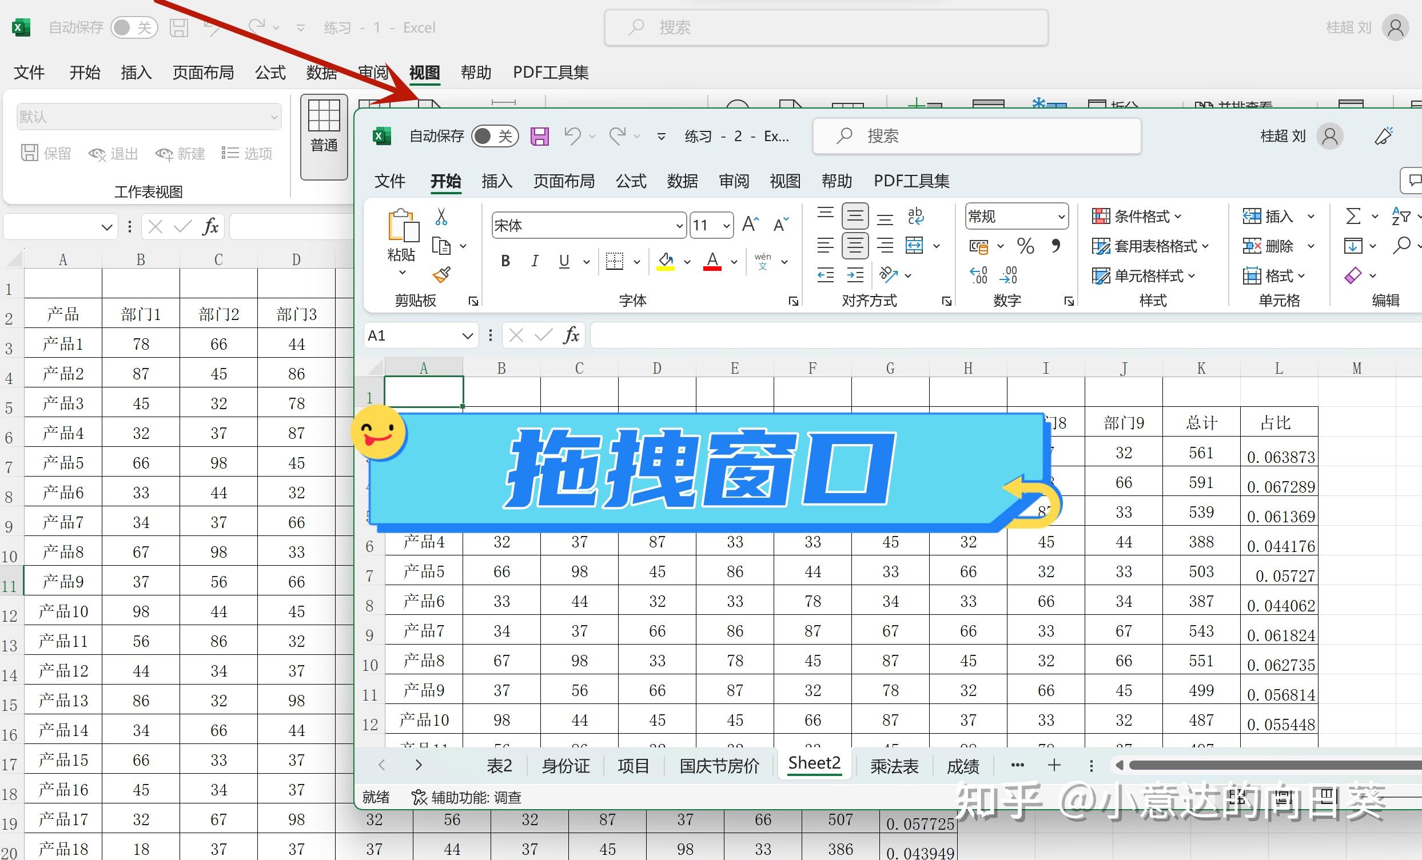
Task: Open the font size 11 dropdown
Action: click(727, 226)
